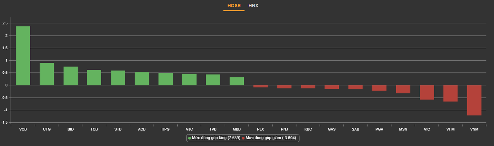Switch to the HNX tab
Screen dimensions: 494x146
253,6
